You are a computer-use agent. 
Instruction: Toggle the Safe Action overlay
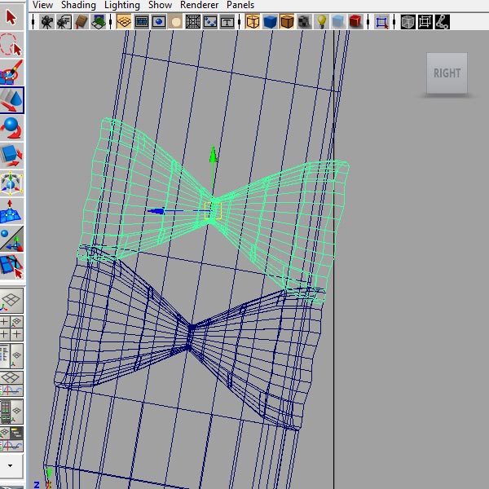click(x=210, y=22)
